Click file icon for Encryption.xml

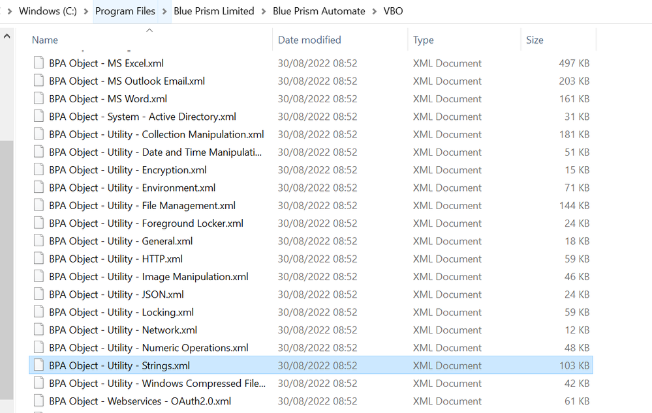click(x=39, y=169)
